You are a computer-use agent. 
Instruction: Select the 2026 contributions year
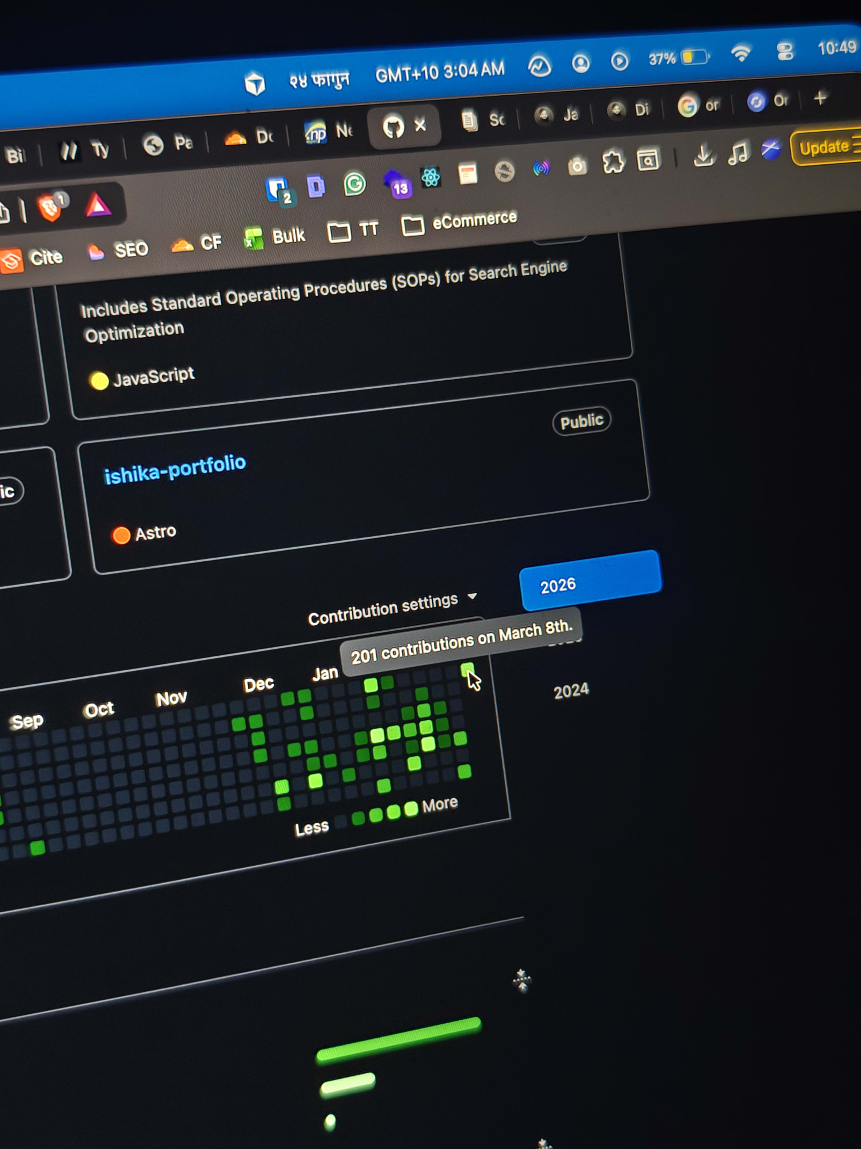(x=590, y=580)
